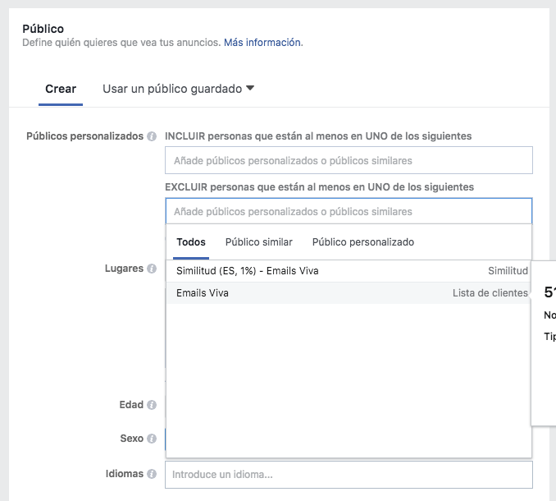The width and height of the screenshot is (556, 501).
Task: Click the Edad label
Action: tap(131, 405)
